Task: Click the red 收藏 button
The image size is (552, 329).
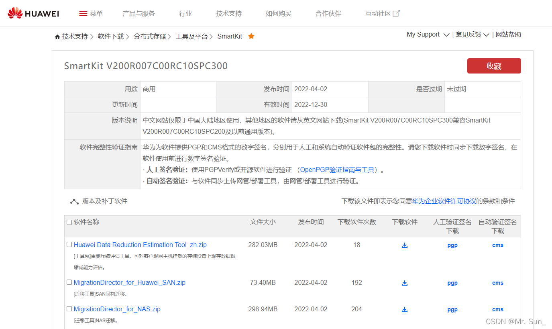Action: 494,66
